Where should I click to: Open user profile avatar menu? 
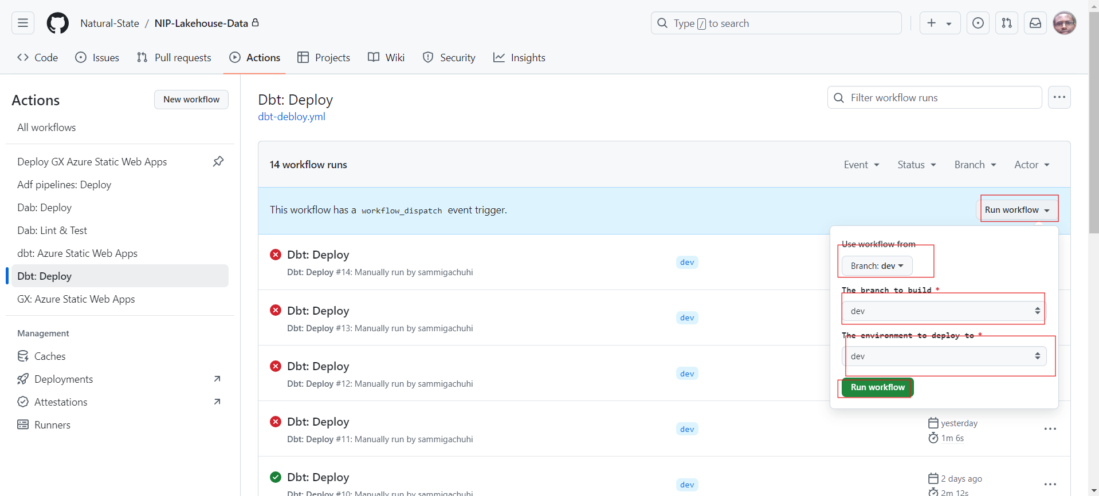tap(1065, 23)
